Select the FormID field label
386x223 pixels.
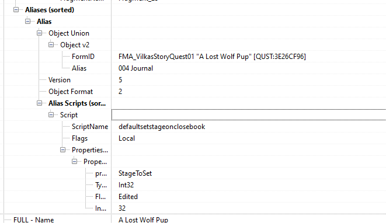[83, 57]
